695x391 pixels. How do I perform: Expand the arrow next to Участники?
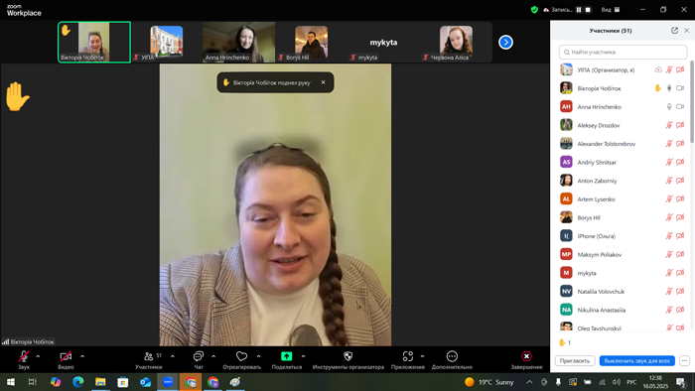click(x=173, y=356)
